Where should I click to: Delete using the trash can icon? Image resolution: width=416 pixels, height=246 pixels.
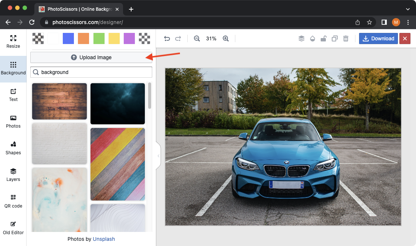346,38
